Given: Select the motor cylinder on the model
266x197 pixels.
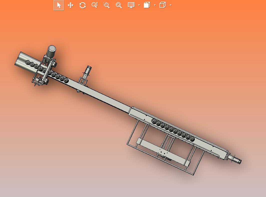Looking at the screenshot, I should 51,51.
